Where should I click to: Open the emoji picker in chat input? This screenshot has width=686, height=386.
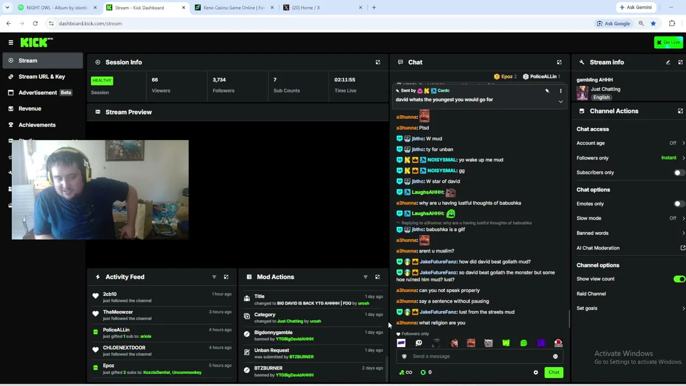[x=555, y=357]
